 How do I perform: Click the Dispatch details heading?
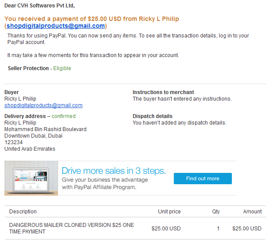[152, 116]
